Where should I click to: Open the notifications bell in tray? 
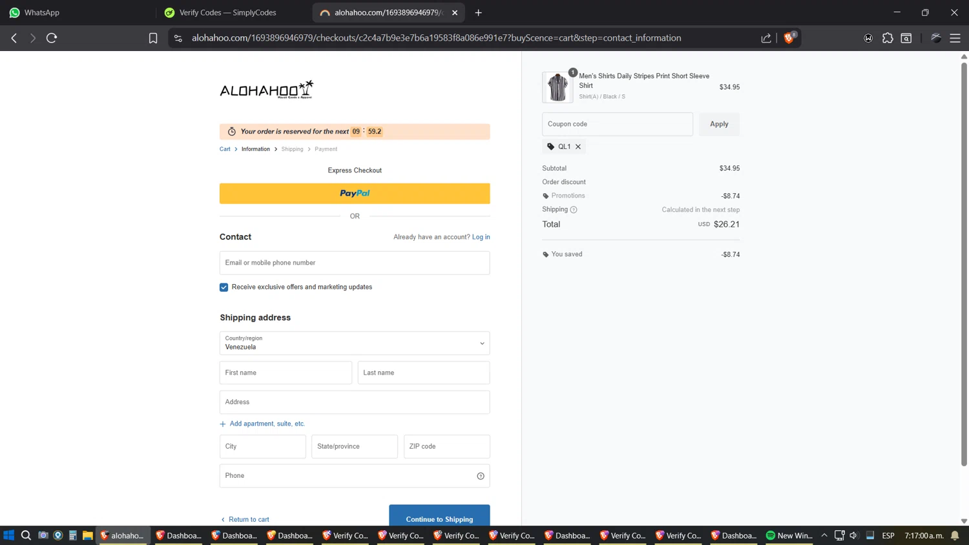[955, 535]
